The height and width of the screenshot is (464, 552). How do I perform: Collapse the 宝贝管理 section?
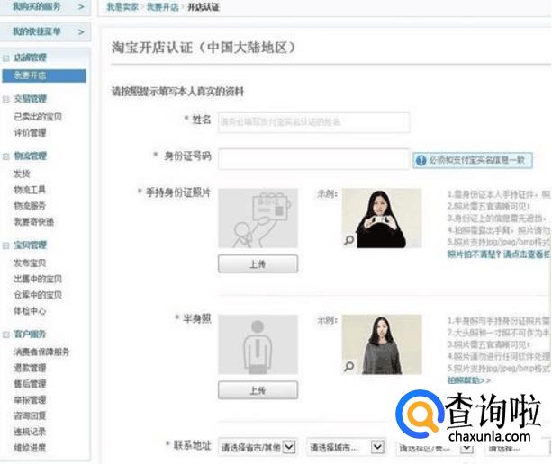click(x=6, y=245)
